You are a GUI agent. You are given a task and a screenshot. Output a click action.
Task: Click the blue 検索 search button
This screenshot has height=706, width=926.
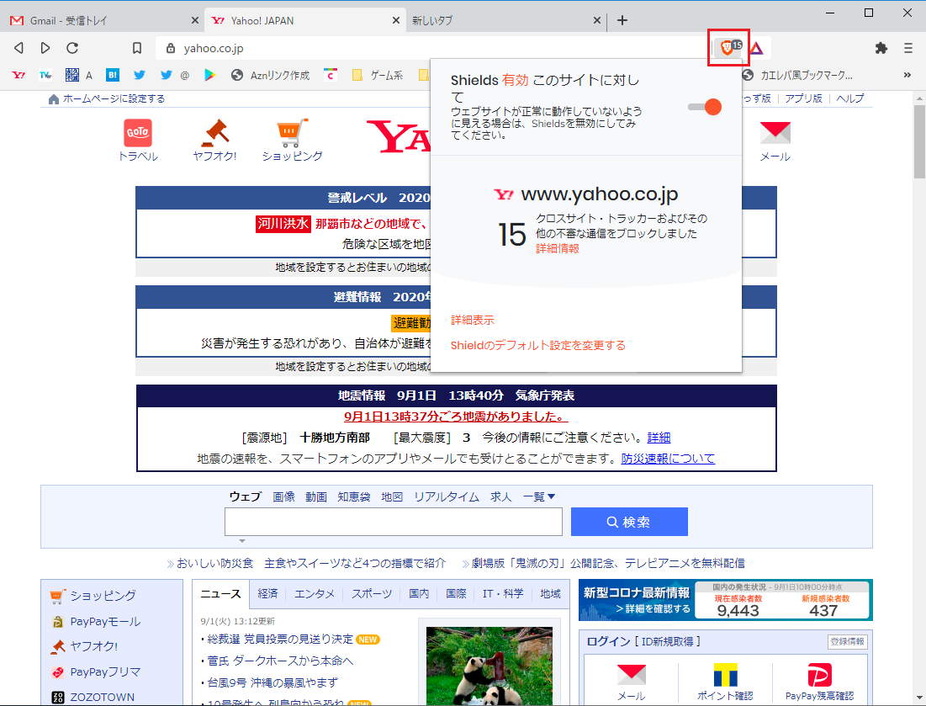[628, 522]
